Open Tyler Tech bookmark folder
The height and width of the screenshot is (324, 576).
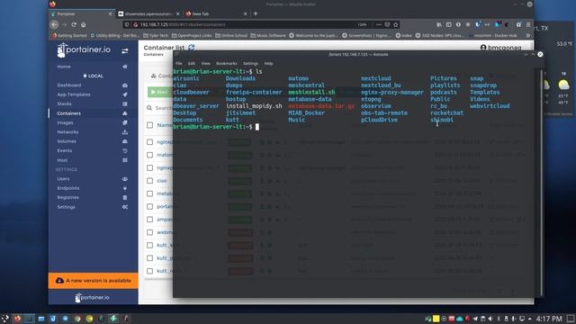pos(156,36)
